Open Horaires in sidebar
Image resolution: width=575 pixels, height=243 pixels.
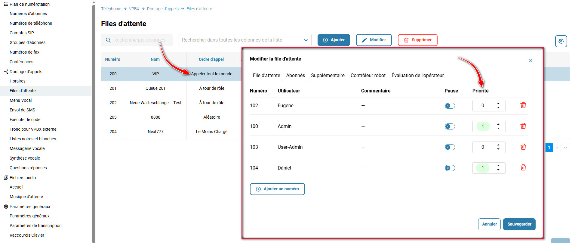pos(17,81)
